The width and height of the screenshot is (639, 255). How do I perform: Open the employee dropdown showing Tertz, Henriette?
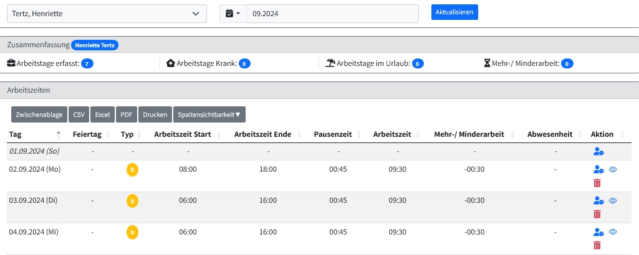107,13
